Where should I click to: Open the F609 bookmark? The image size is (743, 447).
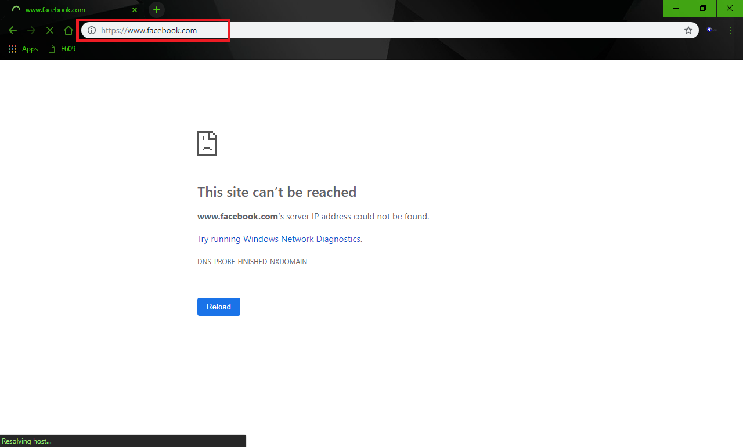pos(62,49)
